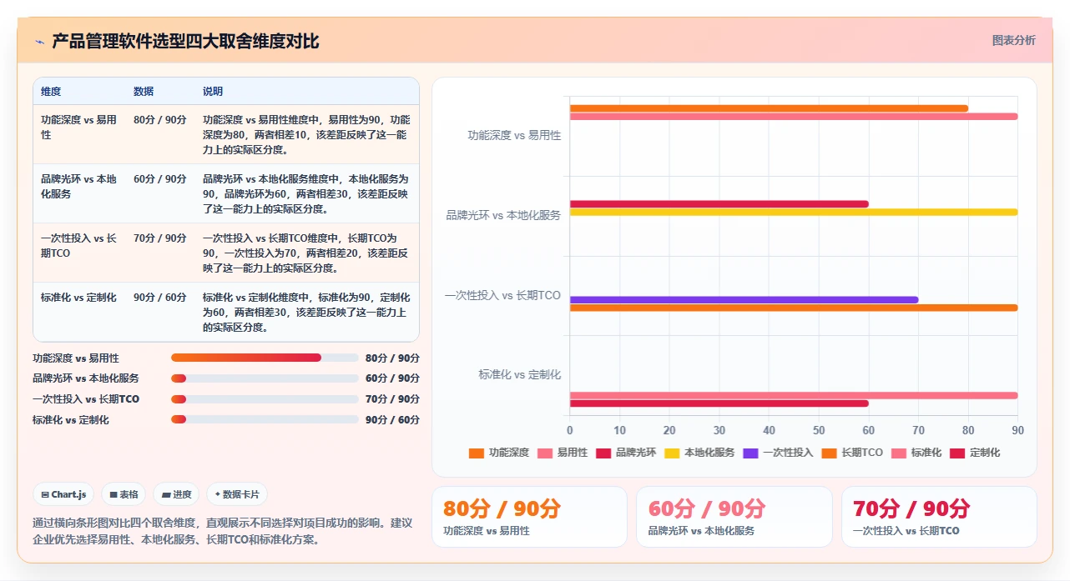Toggle the 定制化 legend entry
The width and height of the screenshot is (1070, 581).
(x=975, y=453)
